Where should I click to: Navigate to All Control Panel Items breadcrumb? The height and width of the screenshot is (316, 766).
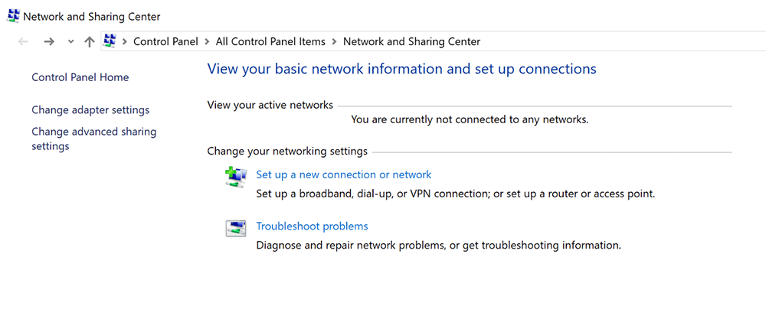click(270, 42)
